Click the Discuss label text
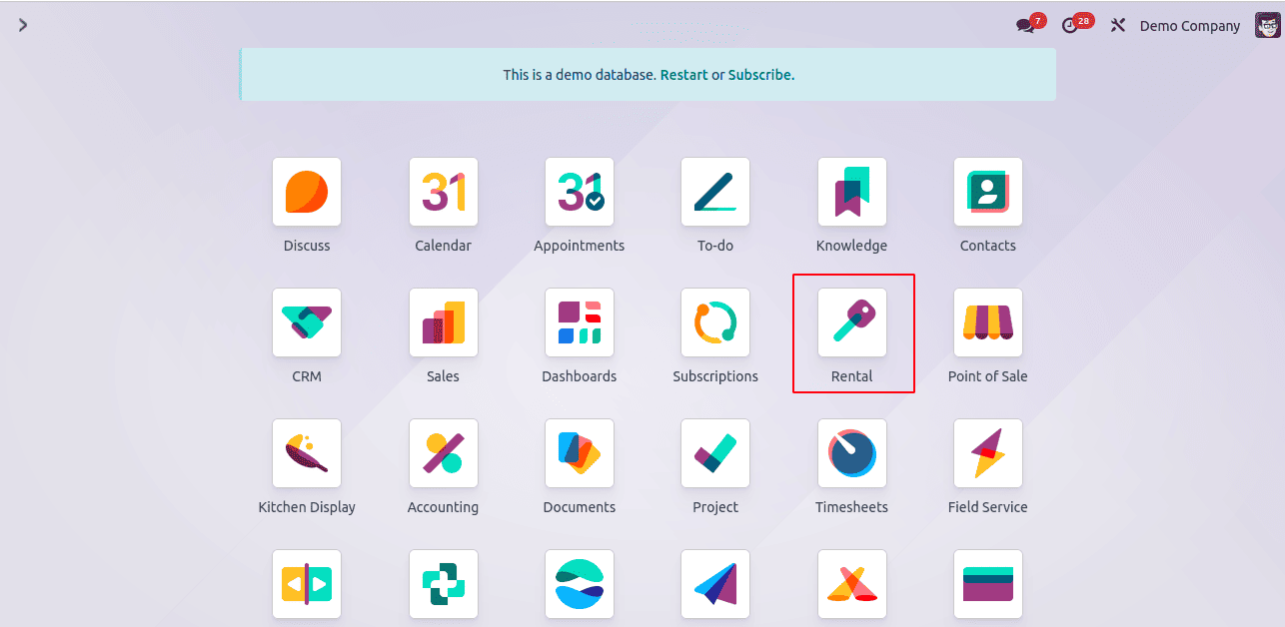This screenshot has height=627, width=1285. click(x=307, y=246)
